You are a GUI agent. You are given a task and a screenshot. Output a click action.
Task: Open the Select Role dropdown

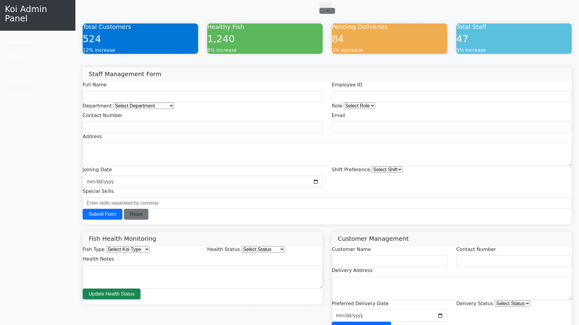pos(359,106)
